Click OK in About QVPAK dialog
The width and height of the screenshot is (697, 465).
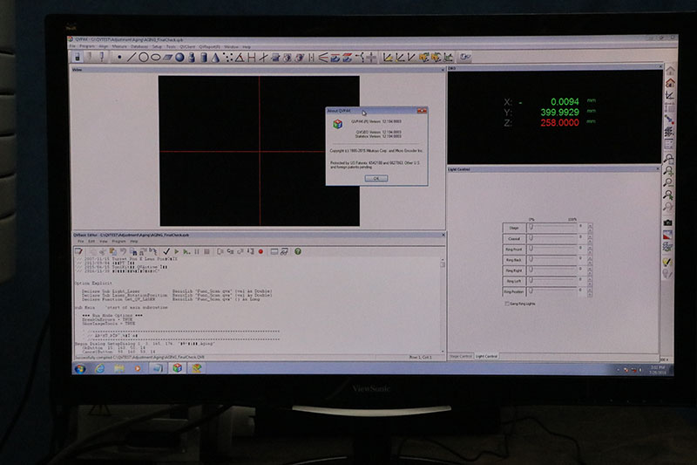[376, 179]
